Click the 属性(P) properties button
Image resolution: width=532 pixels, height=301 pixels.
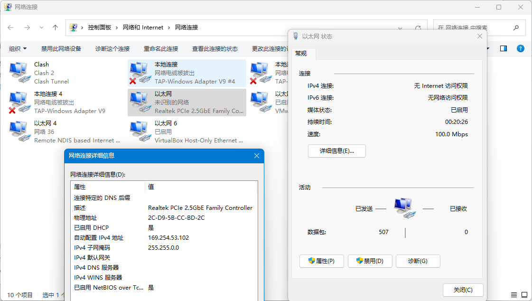click(321, 261)
